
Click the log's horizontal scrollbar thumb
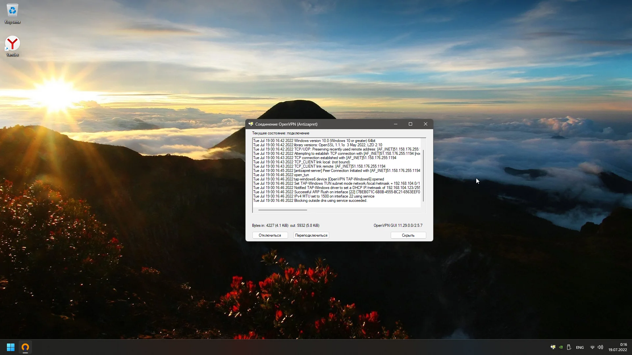[282, 210]
